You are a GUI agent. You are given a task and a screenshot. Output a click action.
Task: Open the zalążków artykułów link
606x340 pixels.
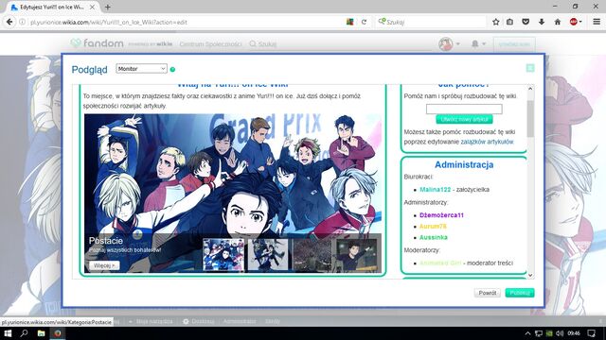487,142
